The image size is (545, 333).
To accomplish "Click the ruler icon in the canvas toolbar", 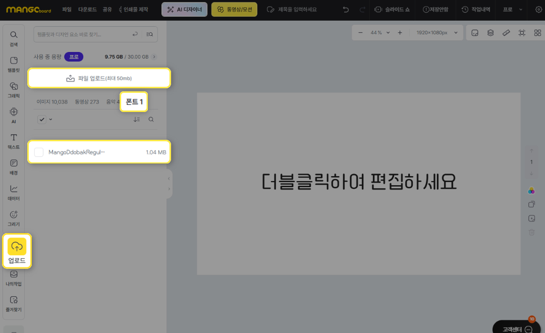I will coord(506,33).
